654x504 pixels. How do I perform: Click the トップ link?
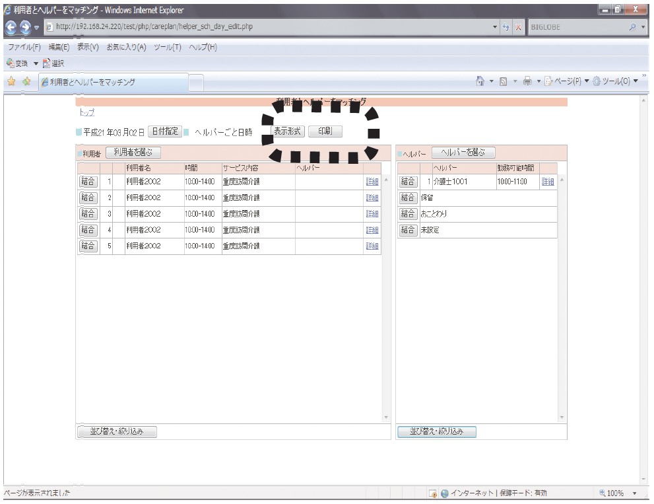coord(86,112)
